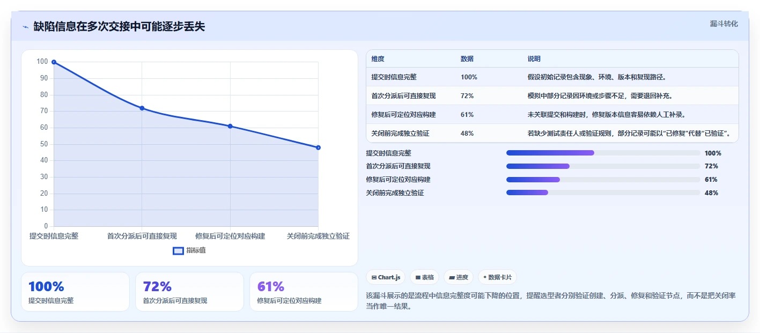
Task: Click the 表格 chip
Action: coord(424,277)
